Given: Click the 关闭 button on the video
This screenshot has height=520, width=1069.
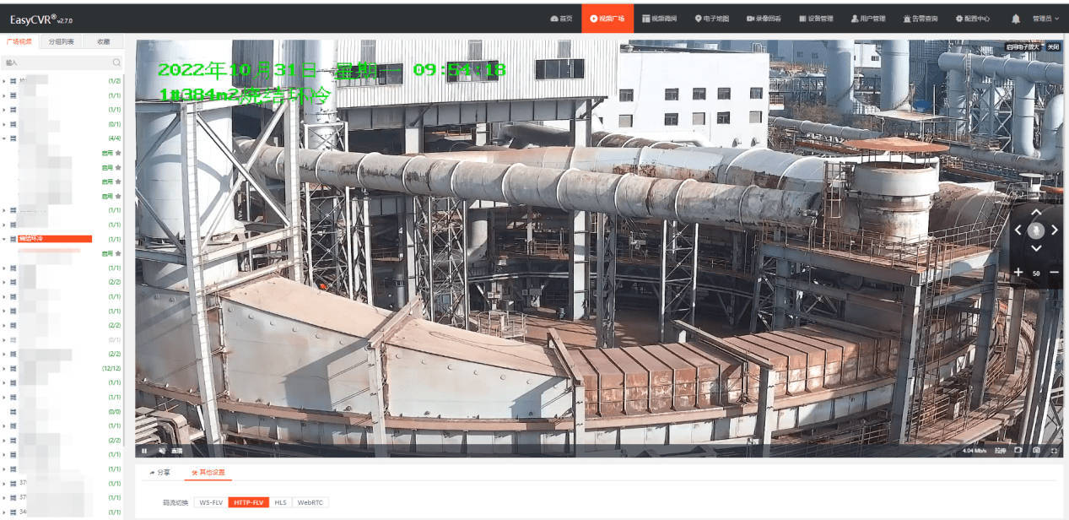Looking at the screenshot, I should click(x=1052, y=47).
